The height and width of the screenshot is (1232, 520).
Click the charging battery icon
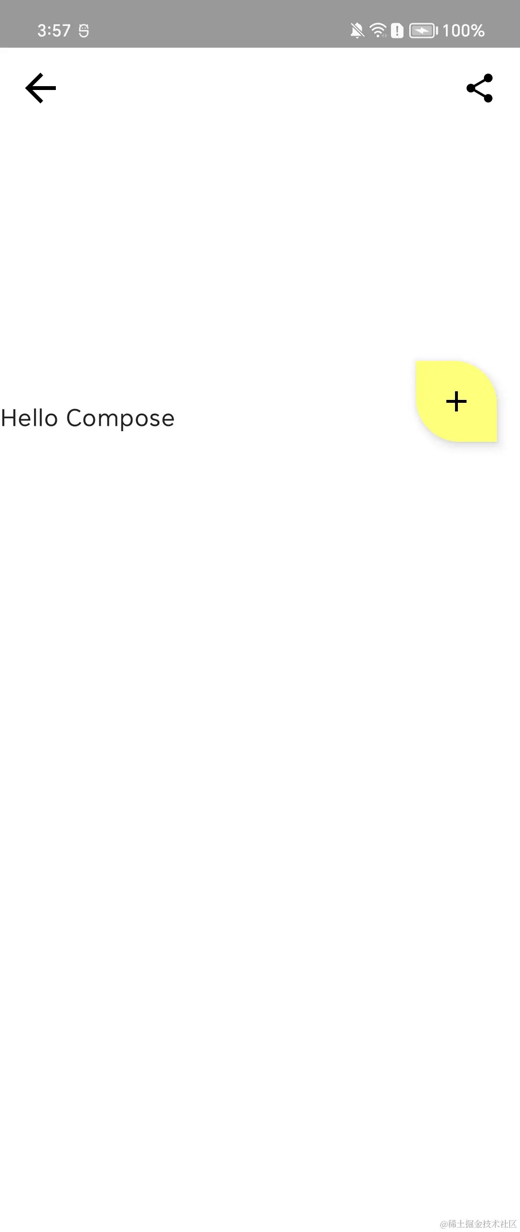tap(423, 31)
